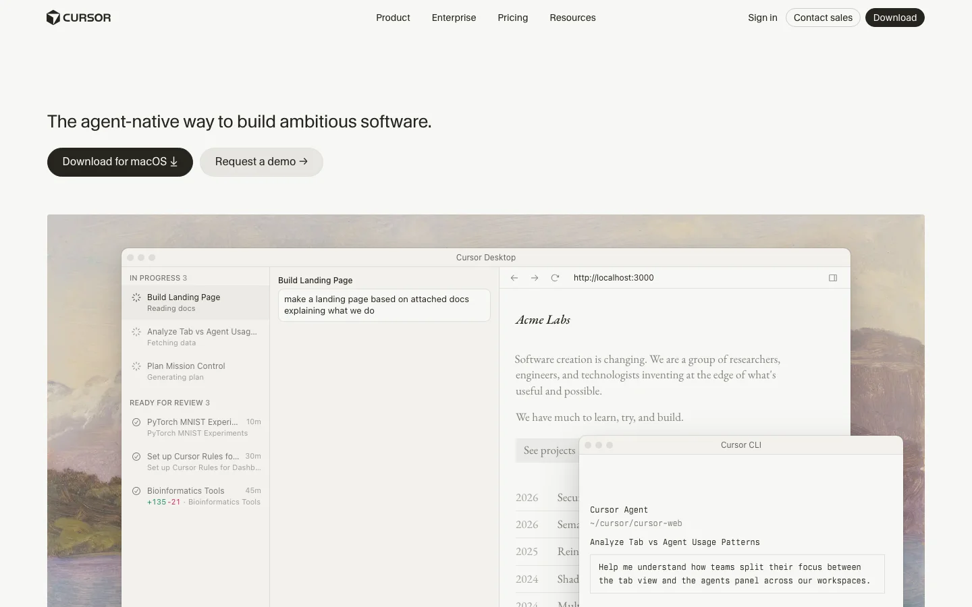Click the reload icon beside localhost URL

[555, 278]
